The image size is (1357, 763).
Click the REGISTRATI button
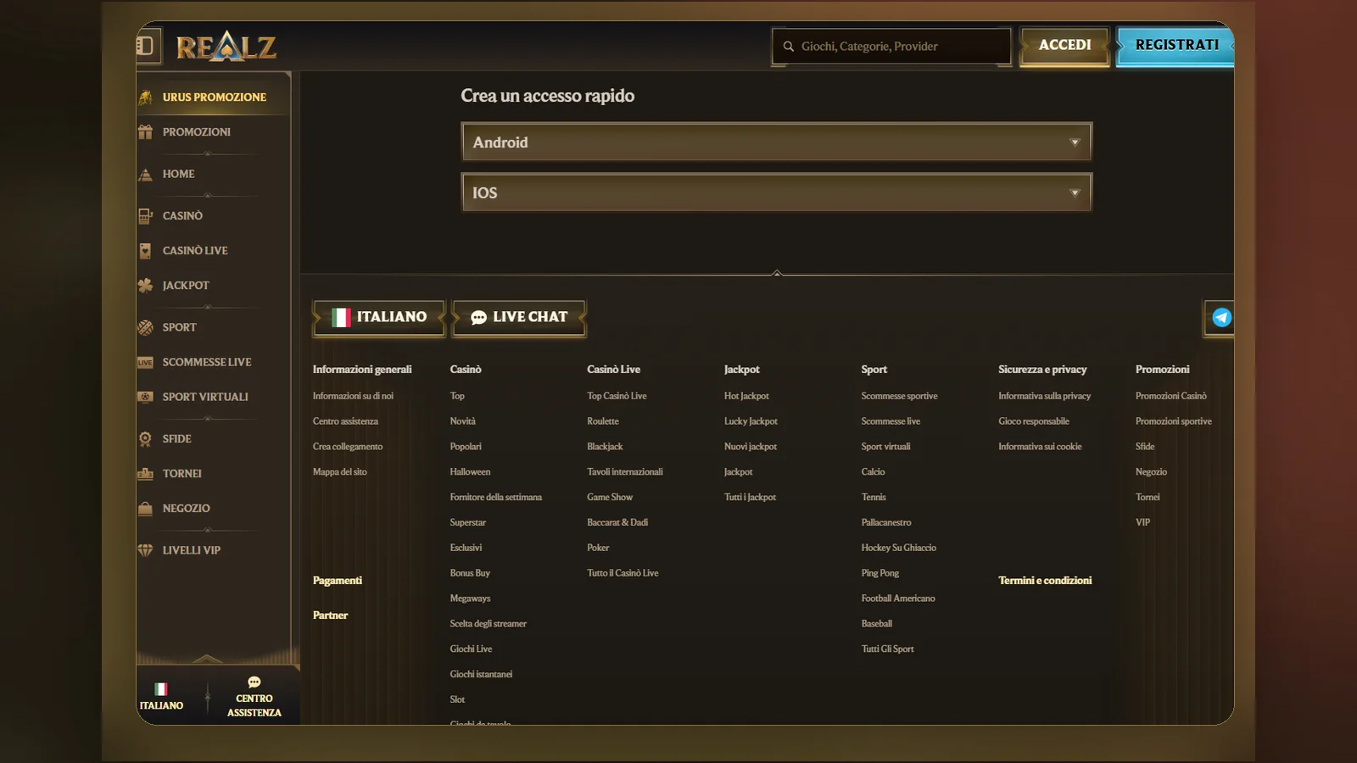(1176, 46)
